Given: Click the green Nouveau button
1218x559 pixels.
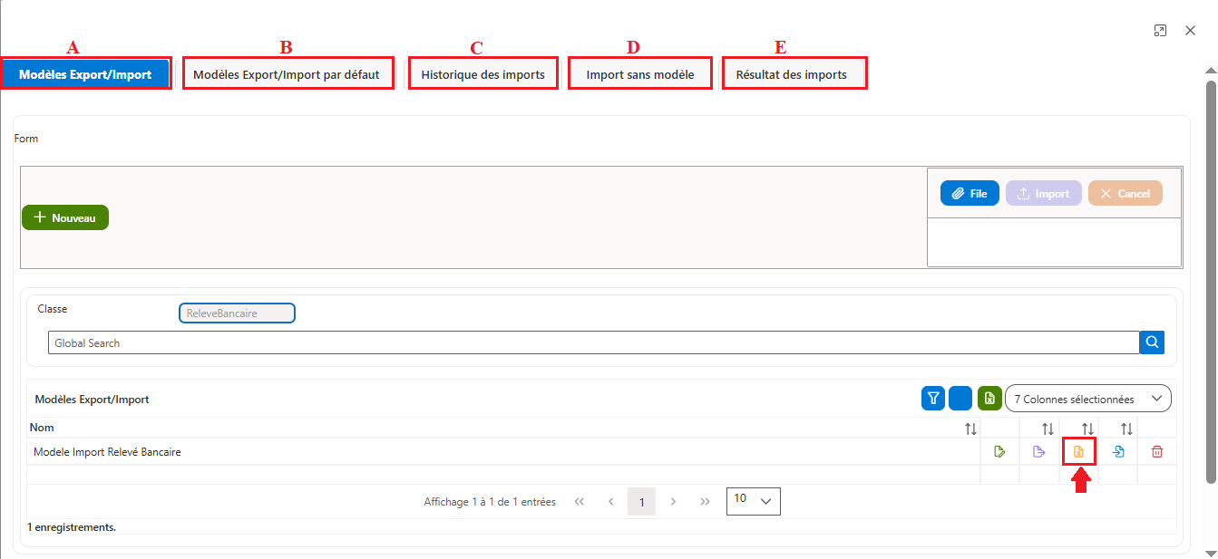Looking at the screenshot, I should point(65,217).
